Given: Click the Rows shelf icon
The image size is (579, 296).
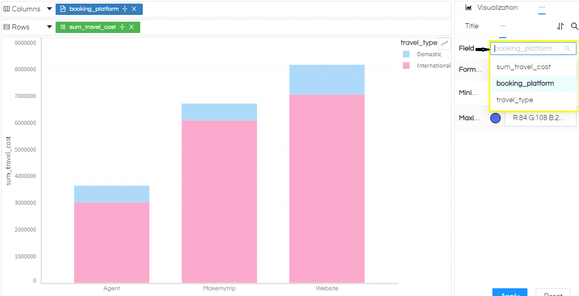Looking at the screenshot, I should (6, 27).
